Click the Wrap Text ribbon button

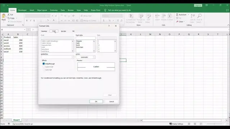(86, 16)
